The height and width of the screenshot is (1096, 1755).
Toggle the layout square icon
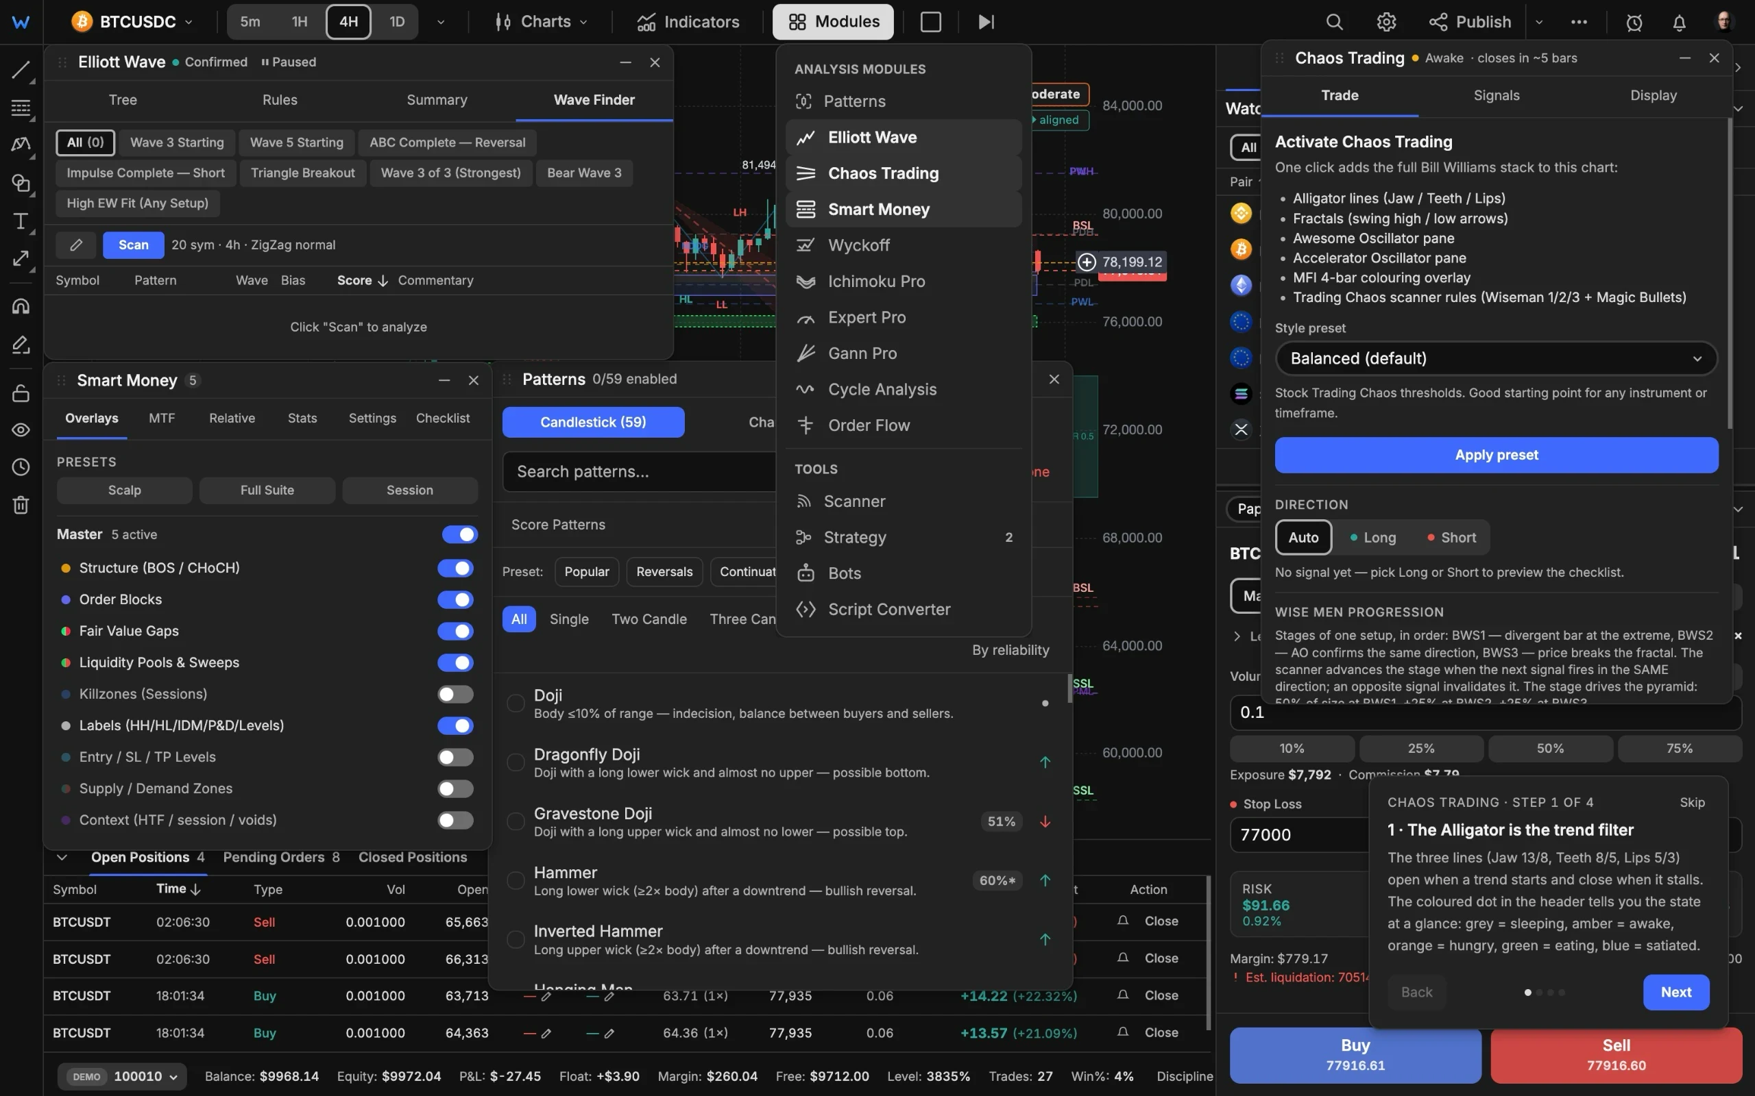click(x=930, y=22)
